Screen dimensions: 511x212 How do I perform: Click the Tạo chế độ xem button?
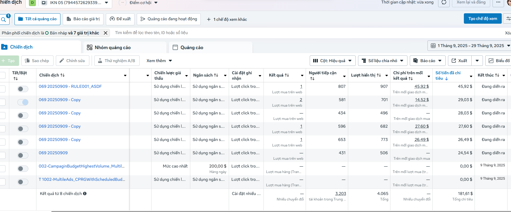click(x=483, y=18)
